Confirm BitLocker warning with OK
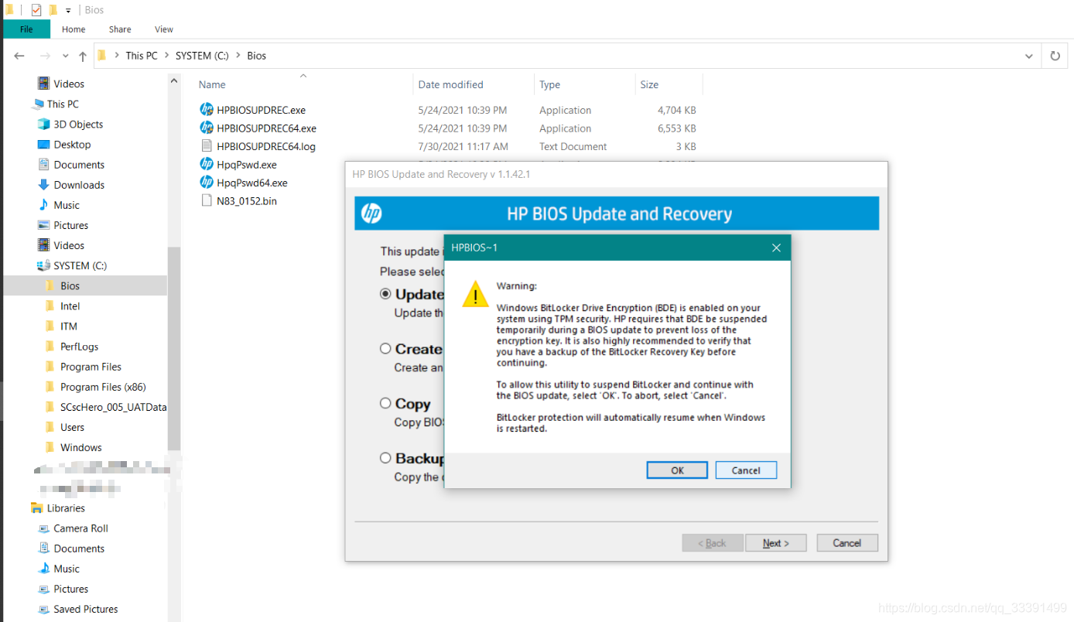 [x=677, y=470]
